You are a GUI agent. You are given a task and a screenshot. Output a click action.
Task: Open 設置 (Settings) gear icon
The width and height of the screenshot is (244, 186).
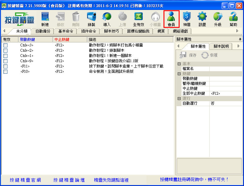[x=202, y=19]
